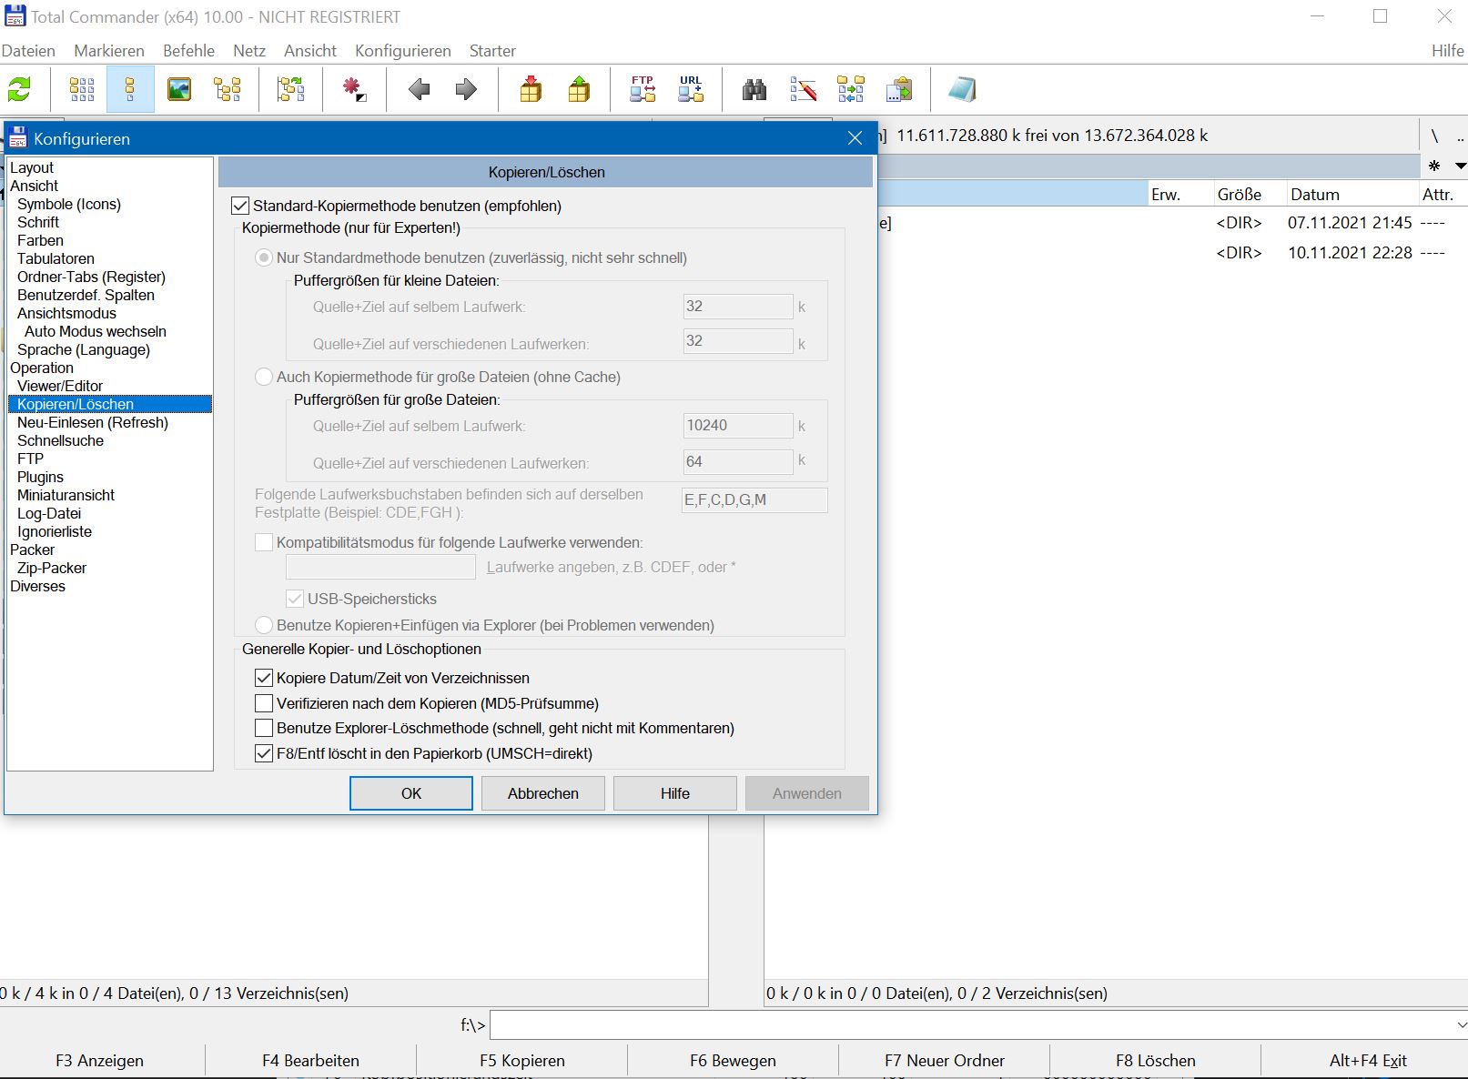Click the F3 Anzeigen function button
Screen dimensions: 1468x1079
[x=100, y=1061]
